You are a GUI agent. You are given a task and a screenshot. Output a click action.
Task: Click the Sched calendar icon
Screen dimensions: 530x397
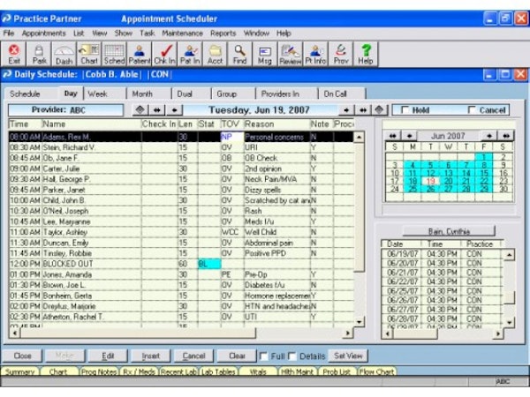tap(114, 54)
